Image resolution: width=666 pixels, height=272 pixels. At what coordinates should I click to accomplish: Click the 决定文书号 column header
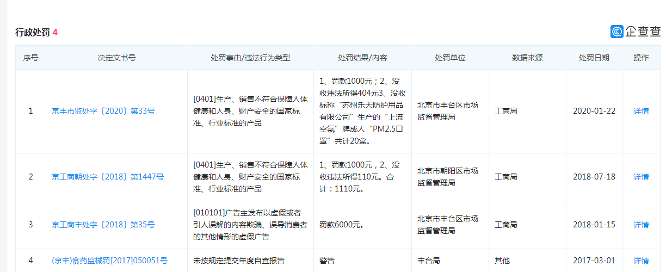(x=116, y=58)
